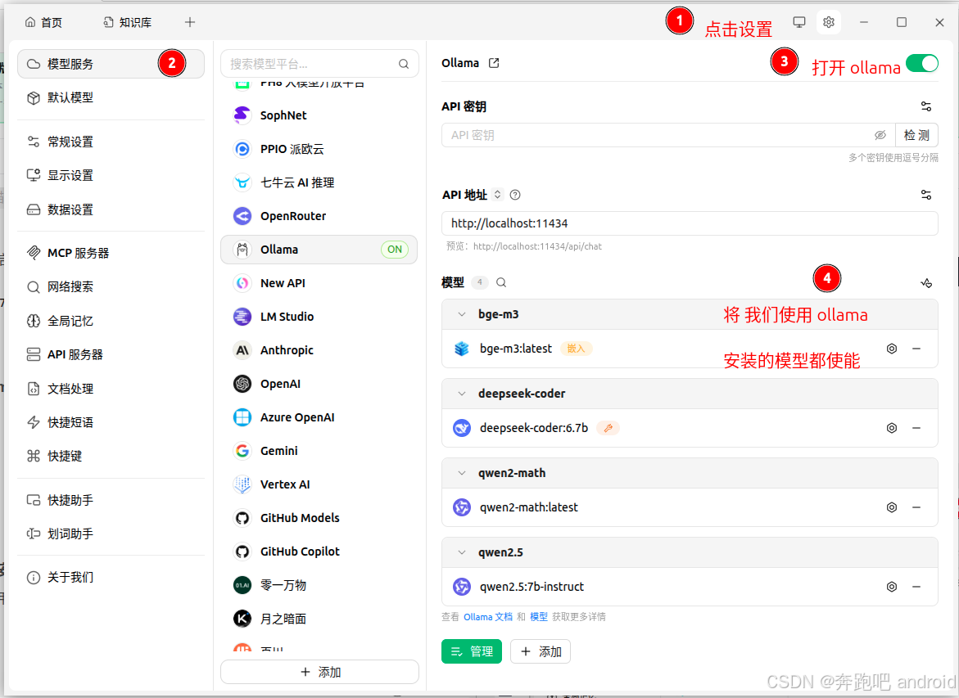Open 显示设置 settings section
Image resolution: width=959 pixels, height=698 pixels.
coord(111,175)
